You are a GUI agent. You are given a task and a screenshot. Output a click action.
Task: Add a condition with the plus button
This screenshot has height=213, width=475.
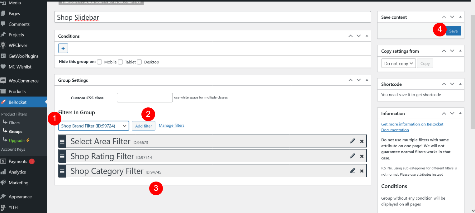(63, 48)
